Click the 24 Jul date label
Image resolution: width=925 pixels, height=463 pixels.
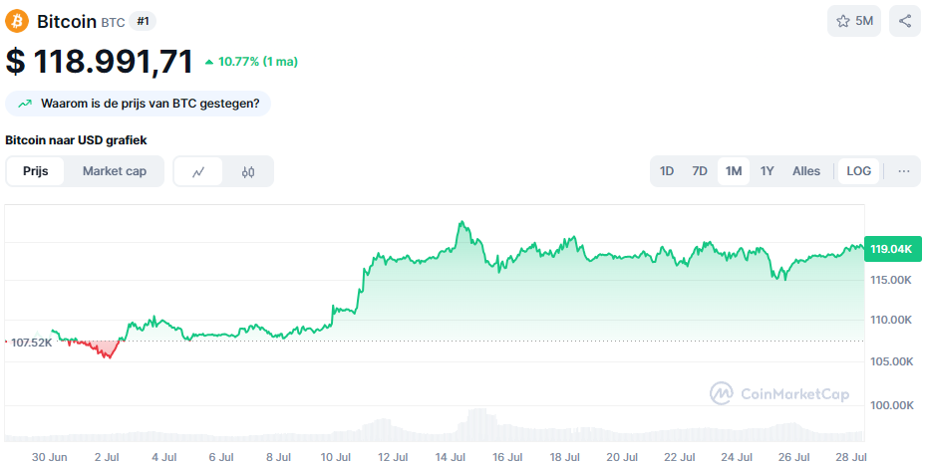click(x=737, y=457)
